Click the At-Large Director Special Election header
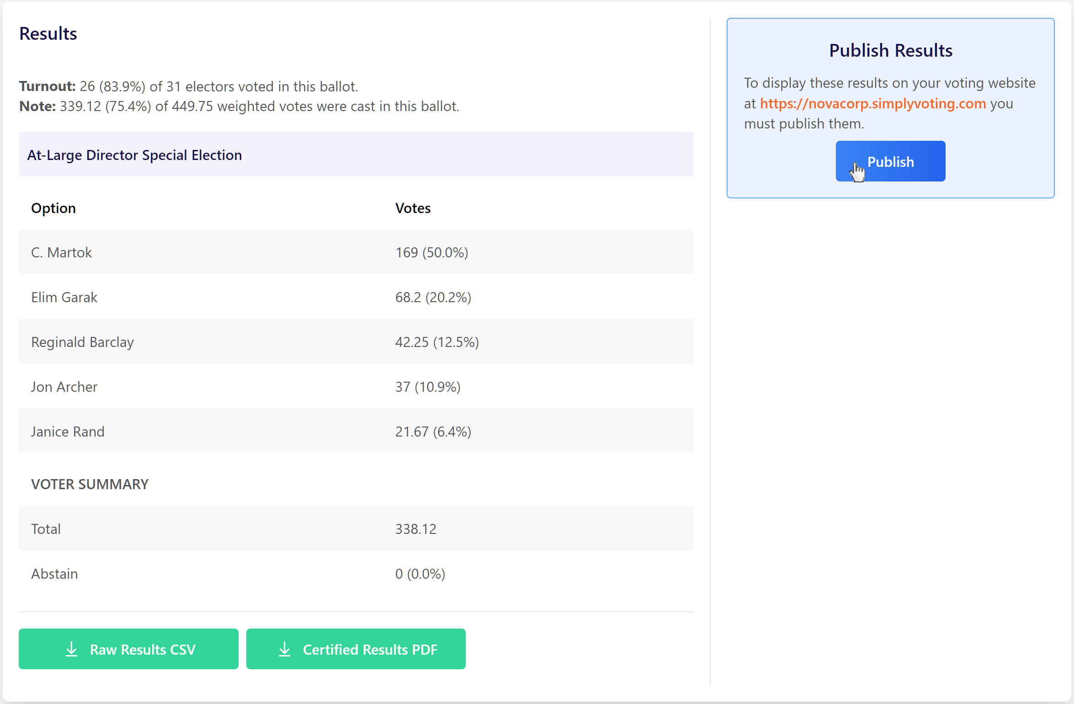This screenshot has width=1074, height=704. point(134,155)
